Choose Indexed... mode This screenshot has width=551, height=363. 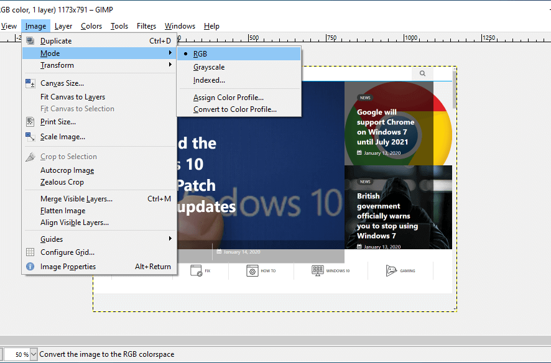[x=239, y=80]
